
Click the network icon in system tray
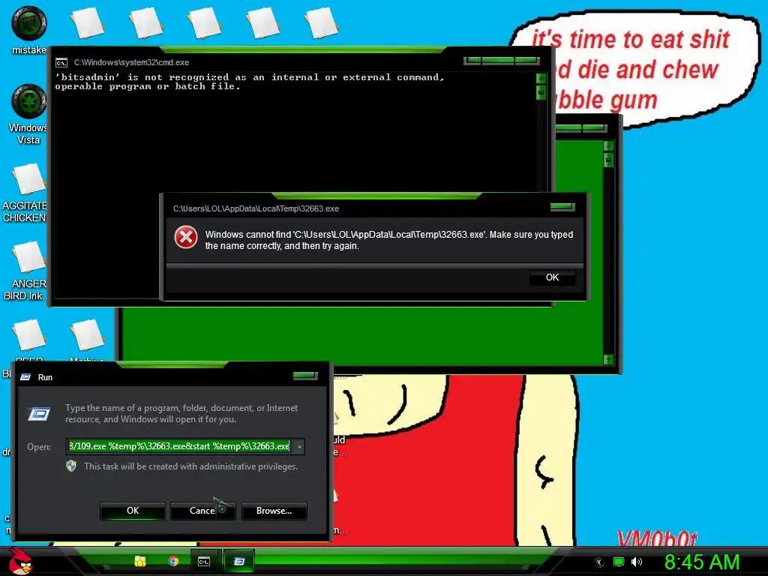click(619, 562)
